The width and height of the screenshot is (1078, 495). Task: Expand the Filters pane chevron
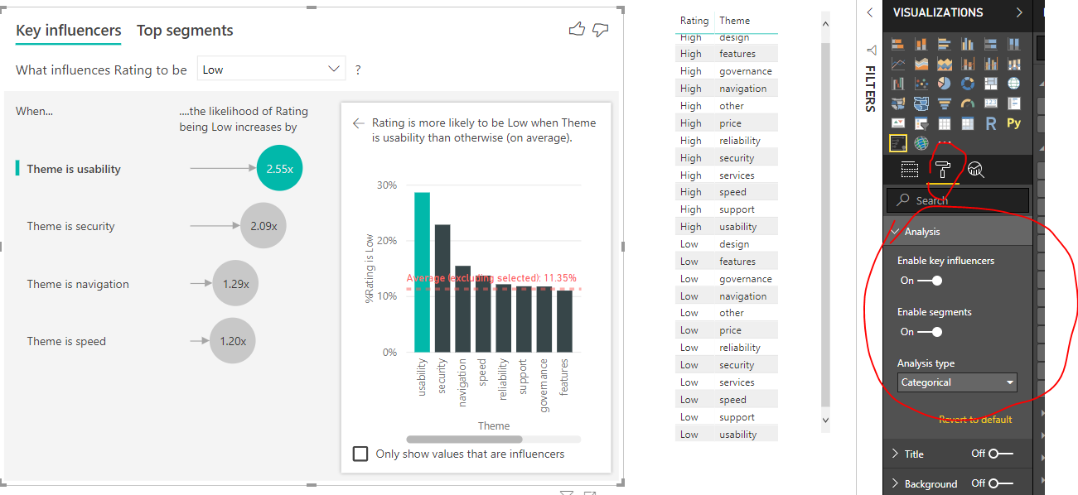(869, 12)
